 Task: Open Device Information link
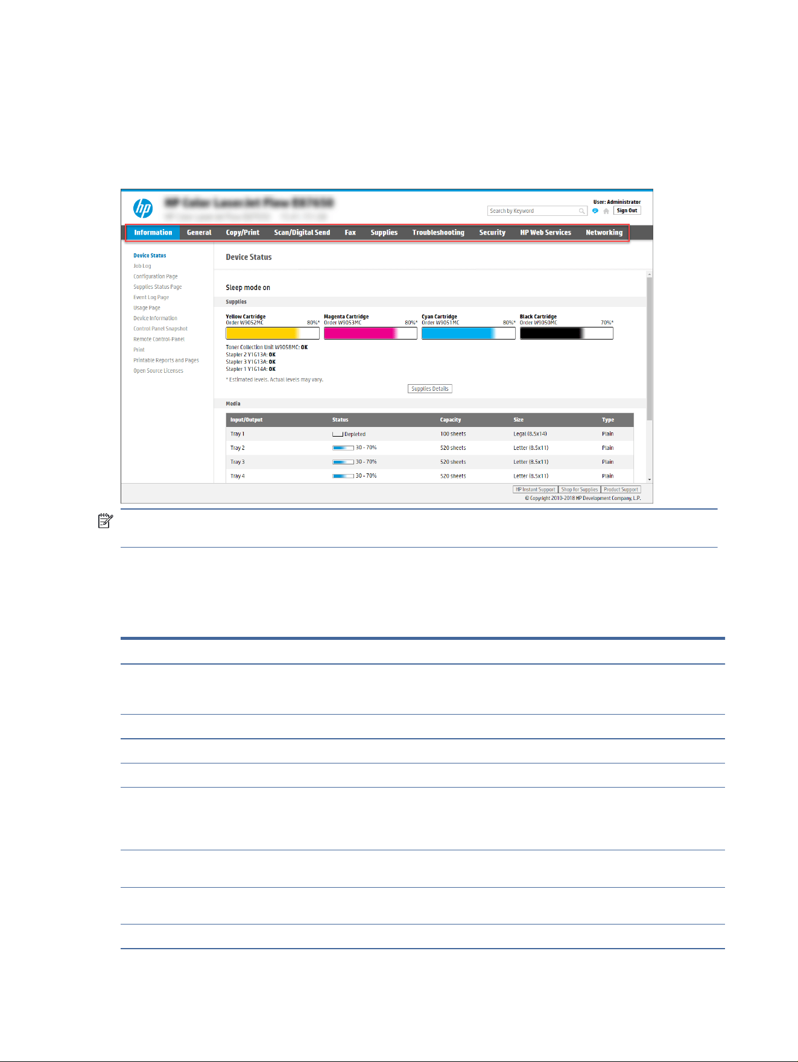tap(155, 318)
